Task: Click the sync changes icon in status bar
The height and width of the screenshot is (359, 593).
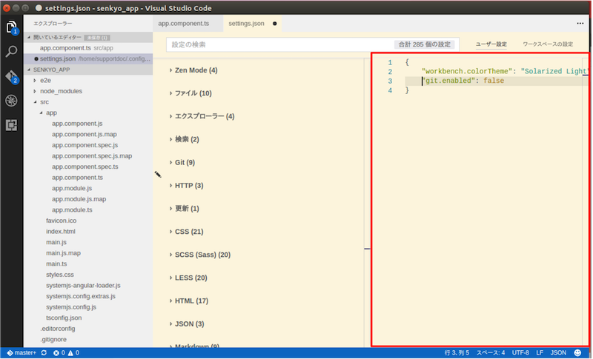Action: (x=44, y=352)
